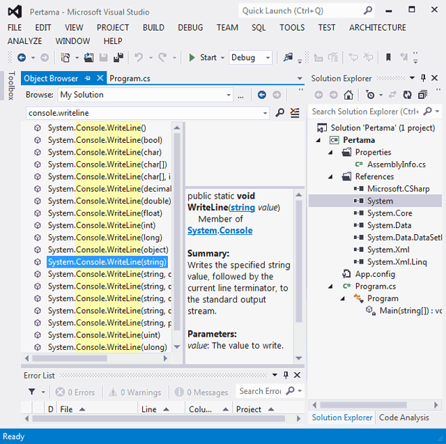
Task: Focus the Error List search field
Action: (x=260, y=391)
